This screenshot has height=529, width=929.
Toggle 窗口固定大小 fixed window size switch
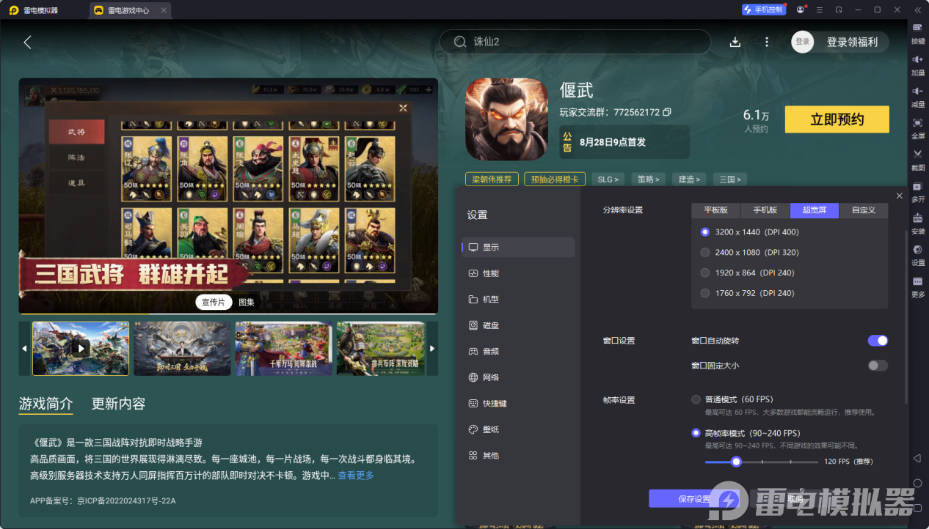tap(878, 366)
